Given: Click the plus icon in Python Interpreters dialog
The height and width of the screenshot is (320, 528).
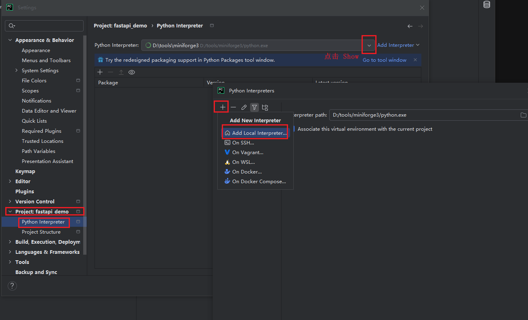Looking at the screenshot, I should [x=223, y=107].
